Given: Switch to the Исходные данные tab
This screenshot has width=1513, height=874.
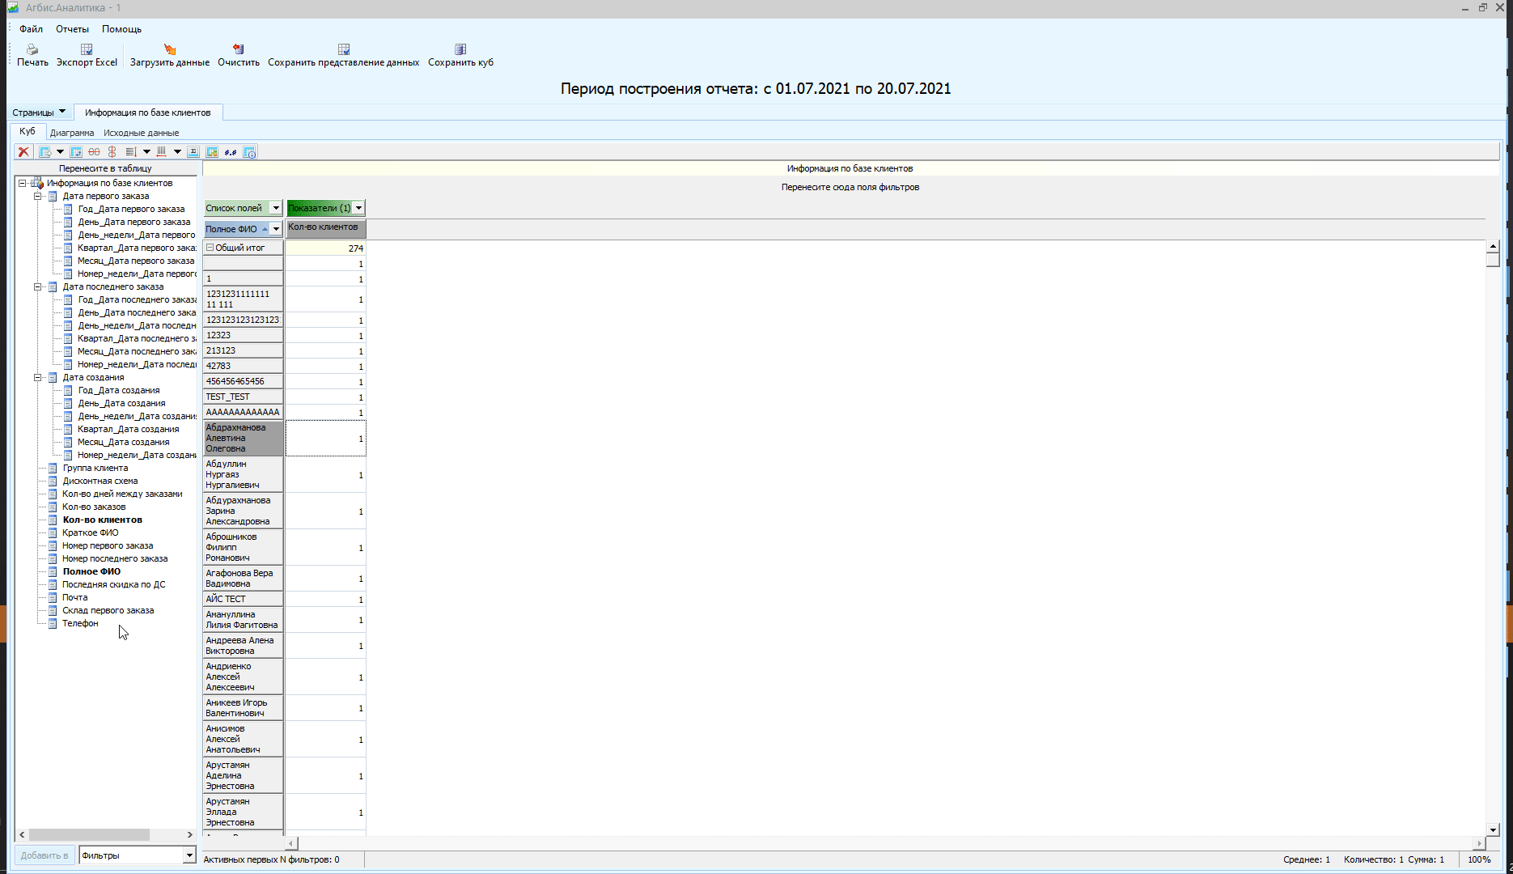Looking at the screenshot, I should tap(142, 133).
